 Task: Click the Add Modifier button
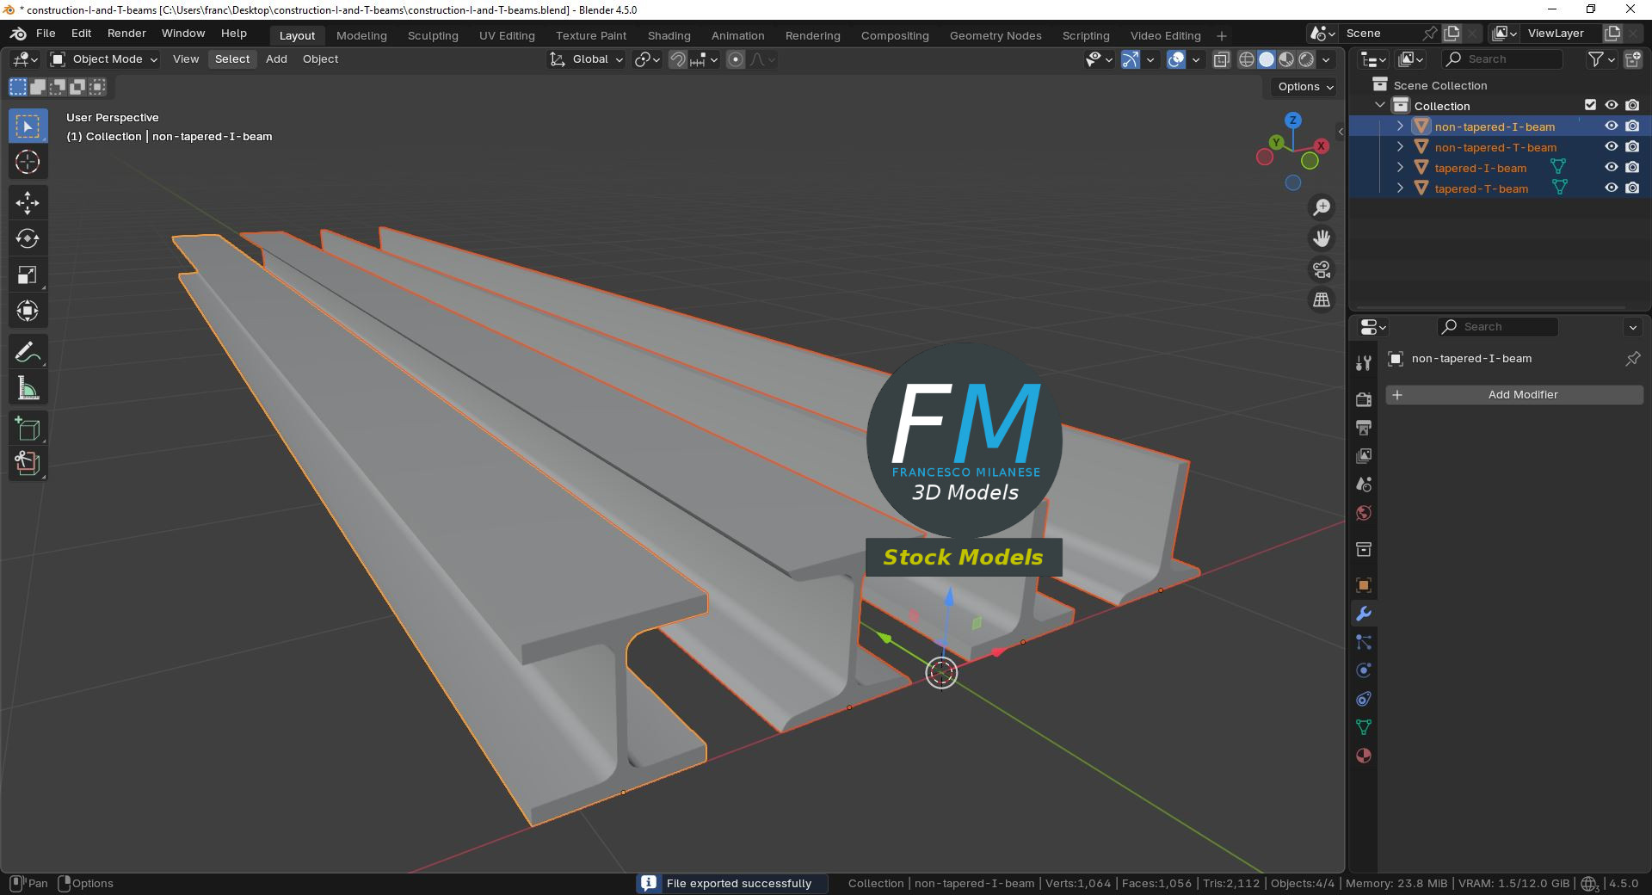[1513, 395]
